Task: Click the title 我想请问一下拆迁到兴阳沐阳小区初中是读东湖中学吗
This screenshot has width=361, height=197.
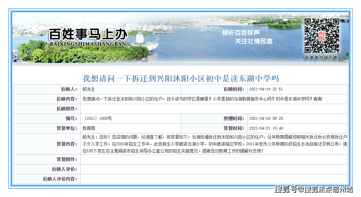Action: (181, 79)
